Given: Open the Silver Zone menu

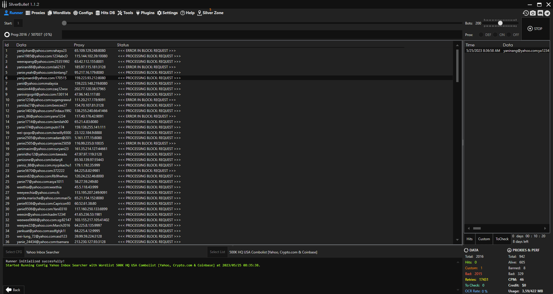Looking at the screenshot, I should pos(210,13).
